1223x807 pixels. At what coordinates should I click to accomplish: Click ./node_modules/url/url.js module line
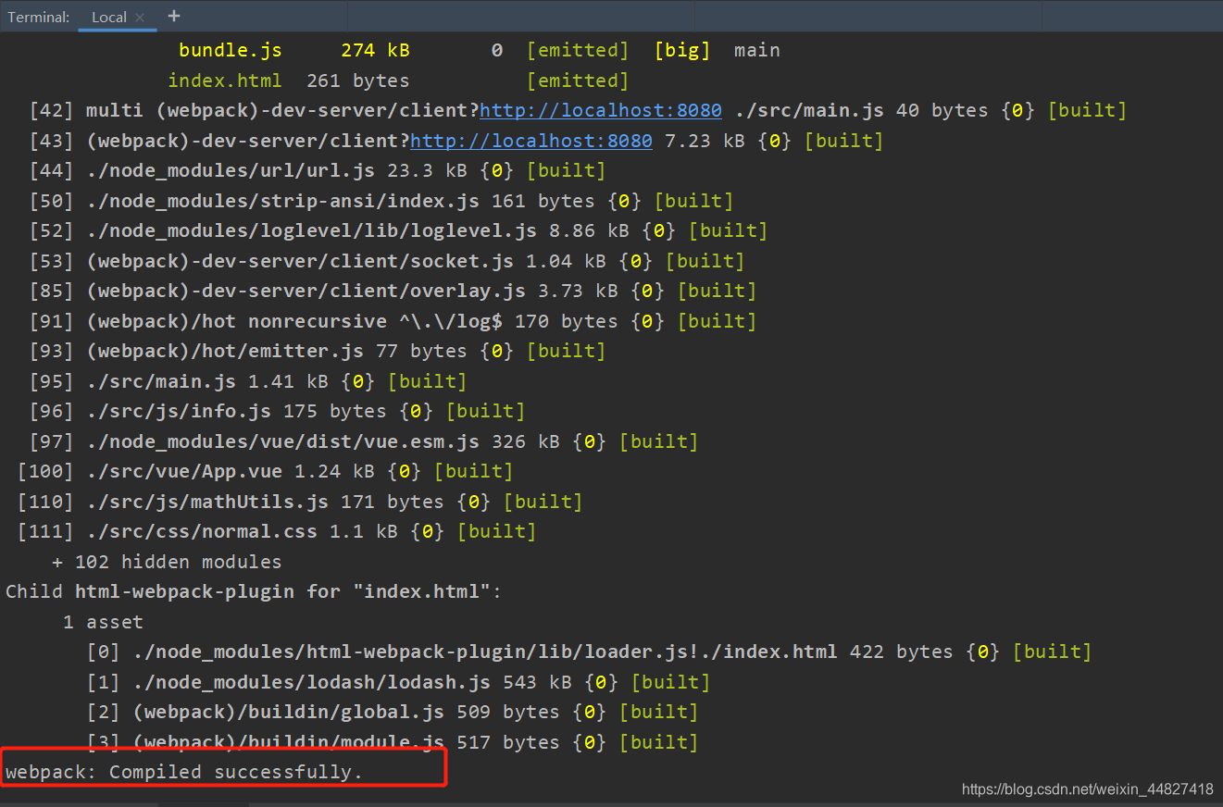(318, 170)
